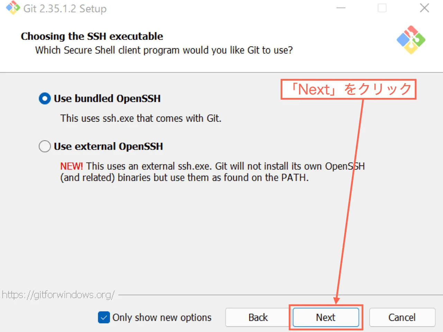Click the blue checkmark in the options checkbox

103,317
